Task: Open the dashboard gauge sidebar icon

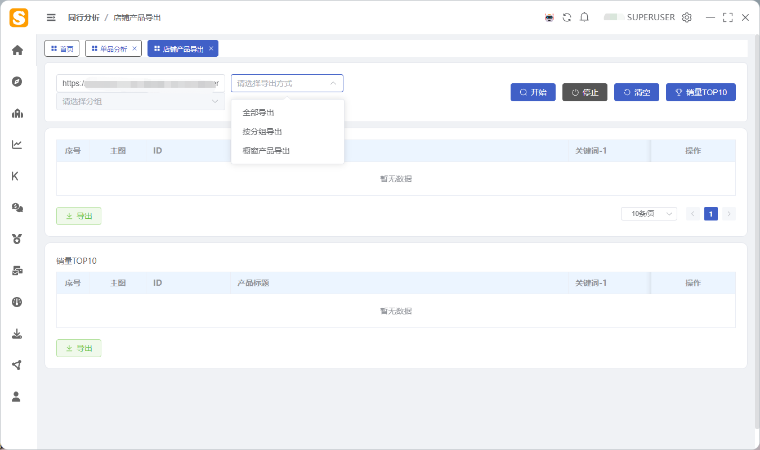Action: click(17, 302)
